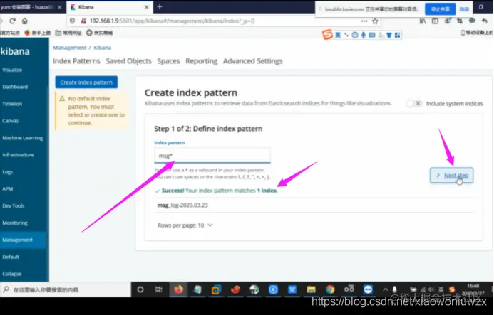
Task: Toggle Include system indices switch
Action: [x=413, y=103]
